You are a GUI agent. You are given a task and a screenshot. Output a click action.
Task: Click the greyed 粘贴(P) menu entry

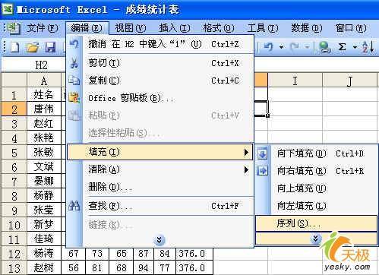(x=160, y=115)
